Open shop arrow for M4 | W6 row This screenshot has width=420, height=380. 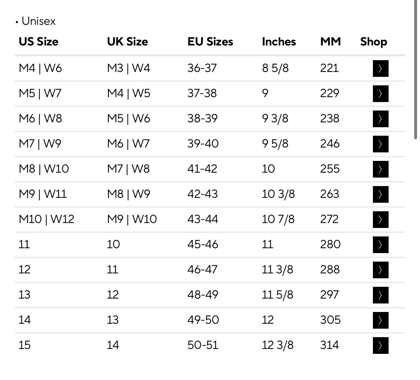click(380, 68)
